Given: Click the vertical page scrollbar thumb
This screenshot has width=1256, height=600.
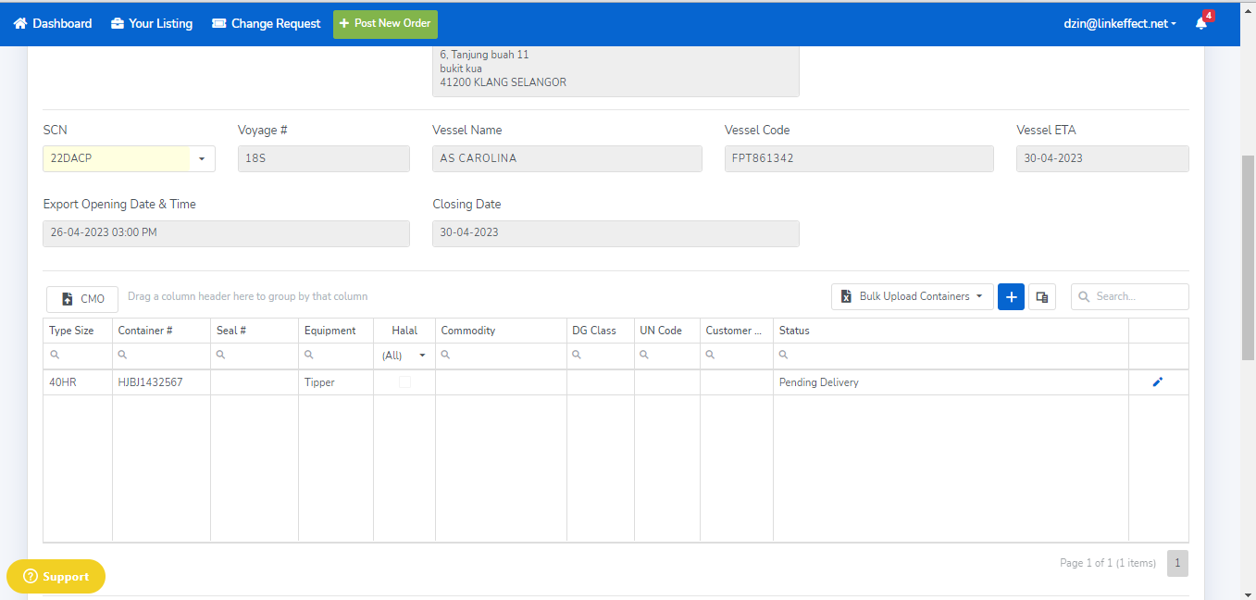Looking at the screenshot, I should coord(1248,257).
